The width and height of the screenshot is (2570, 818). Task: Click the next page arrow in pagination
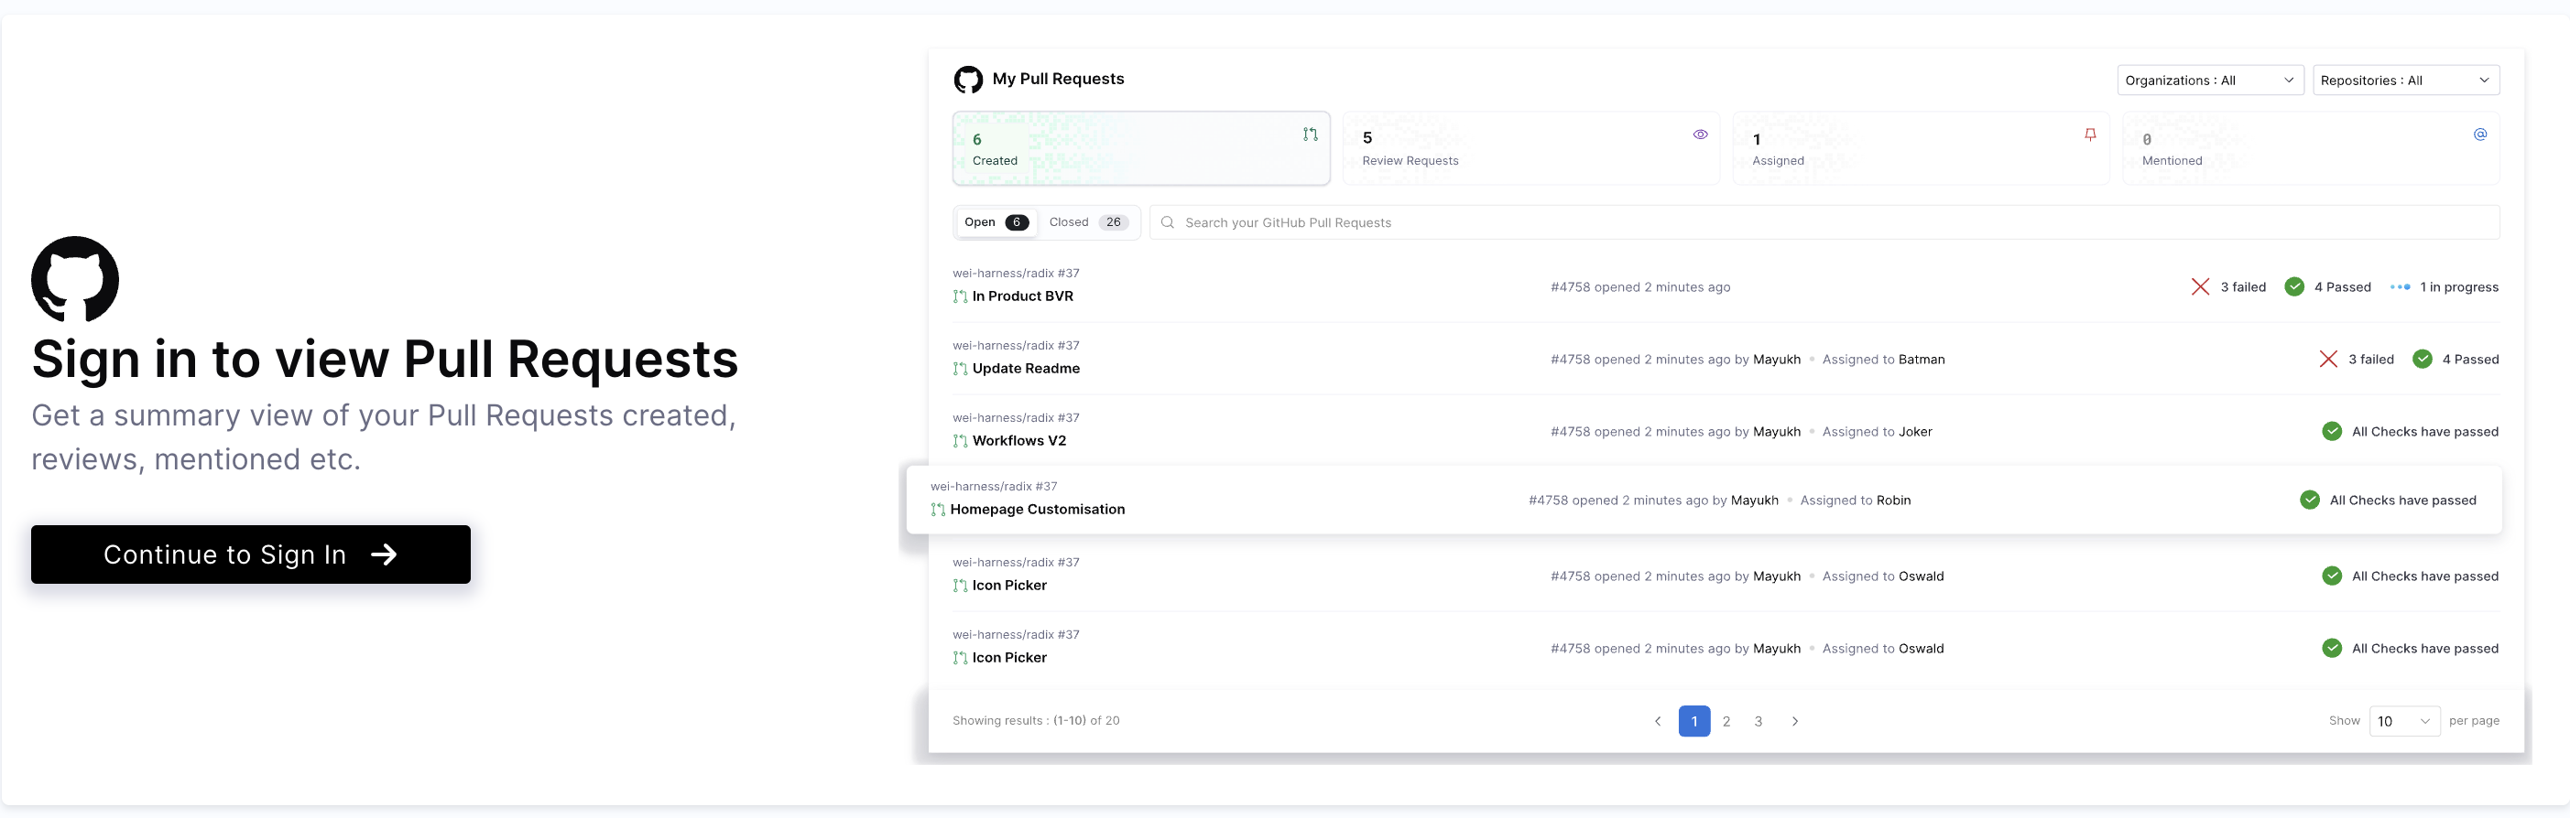click(1794, 721)
